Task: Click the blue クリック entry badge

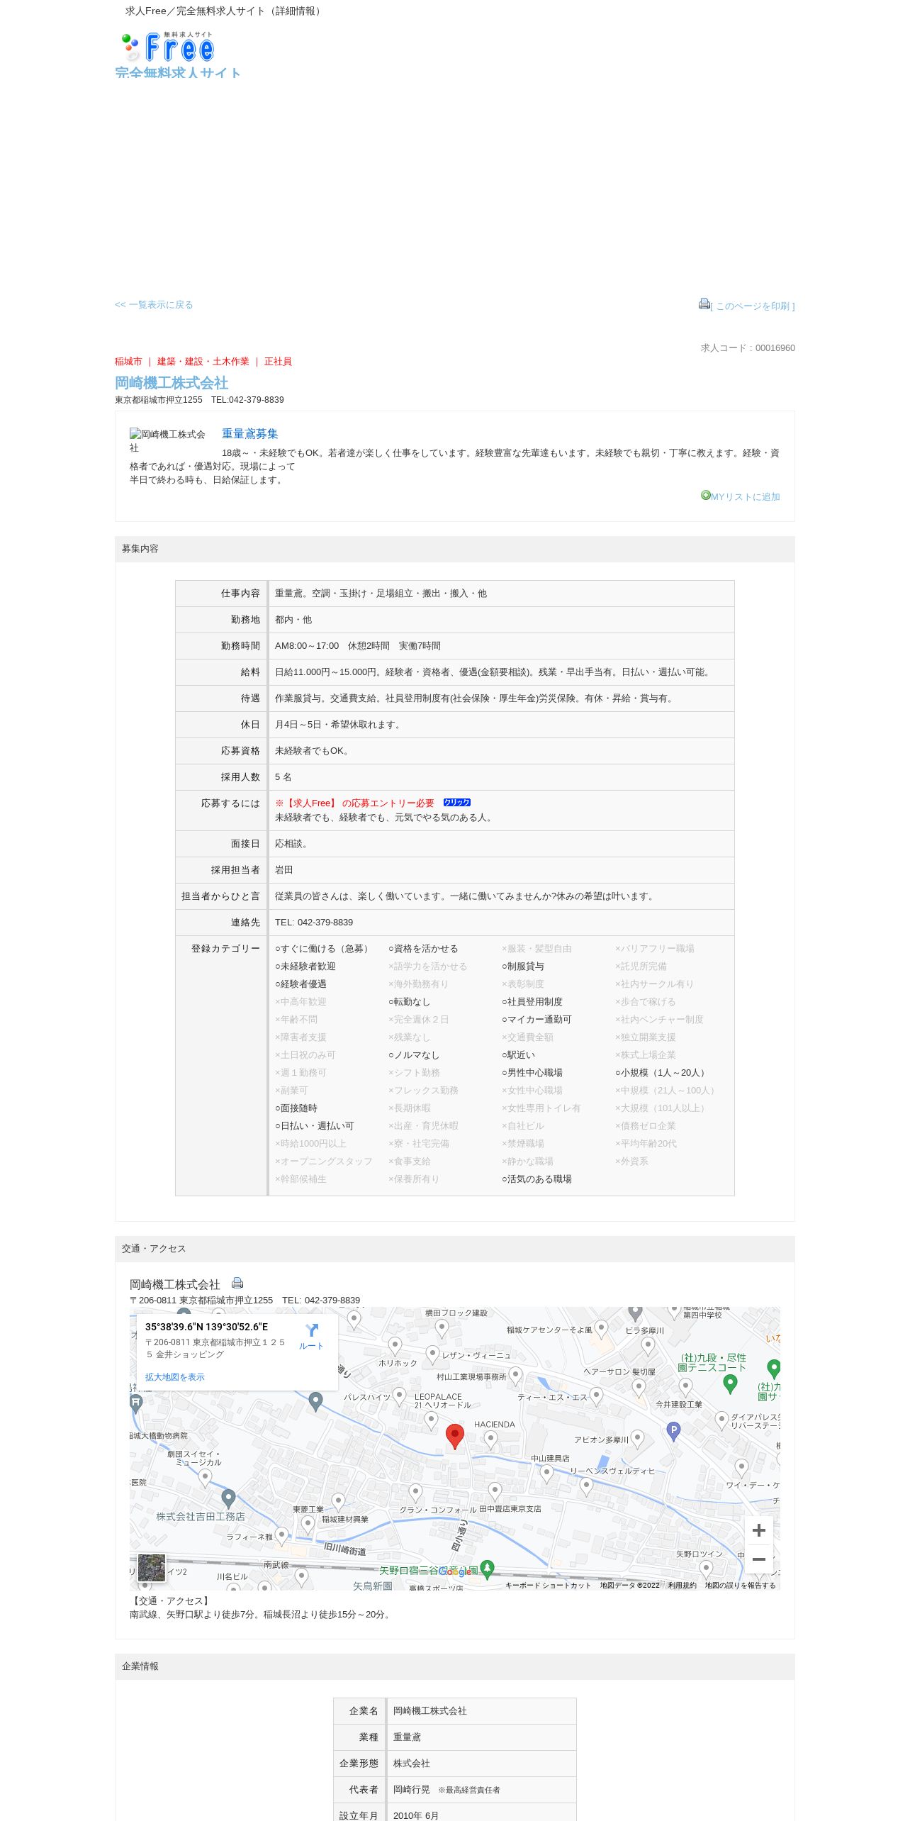Action: click(x=457, y=803)
